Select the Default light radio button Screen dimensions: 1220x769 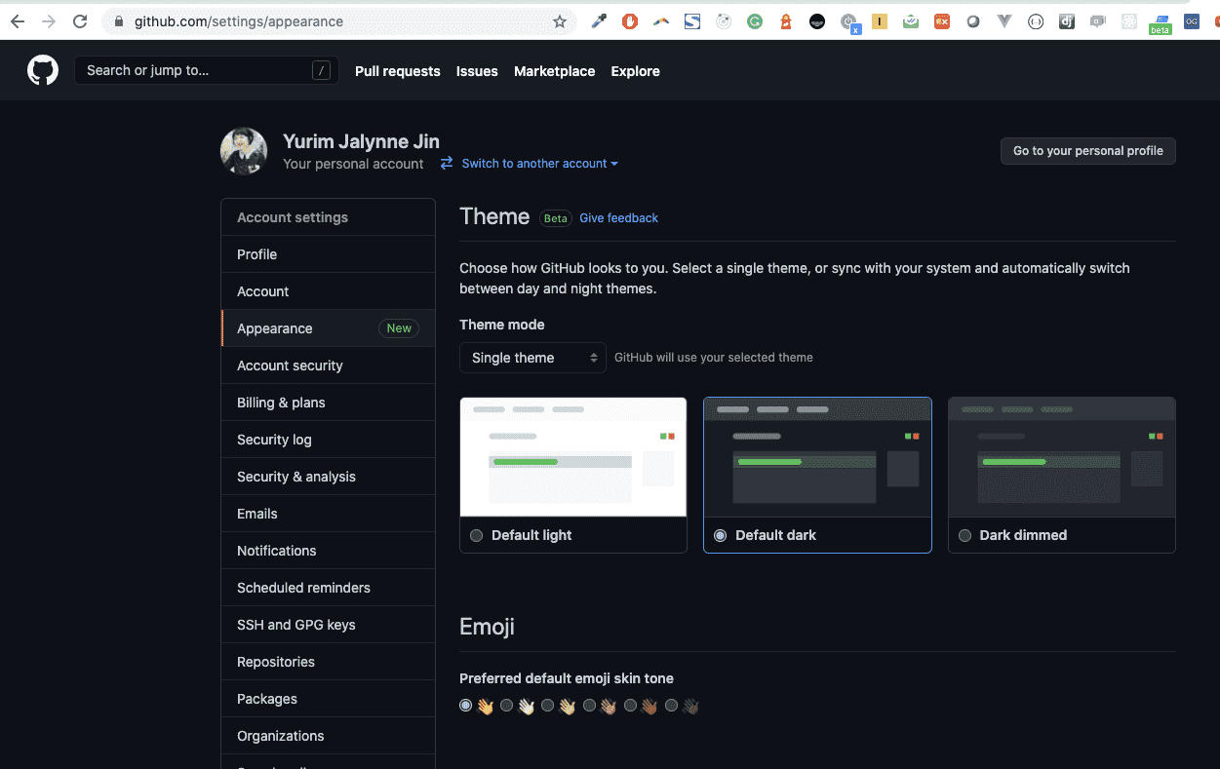[x=476, y=535]
